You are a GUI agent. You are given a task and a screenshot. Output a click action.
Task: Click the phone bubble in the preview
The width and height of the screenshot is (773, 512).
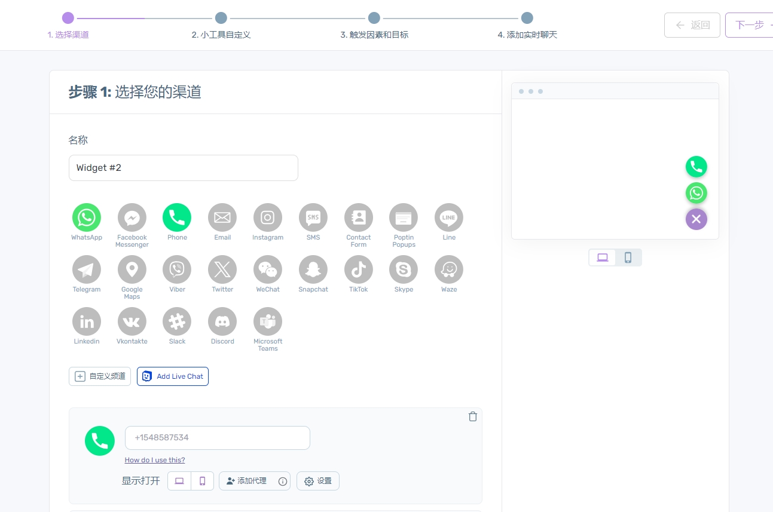pos(696,167)
